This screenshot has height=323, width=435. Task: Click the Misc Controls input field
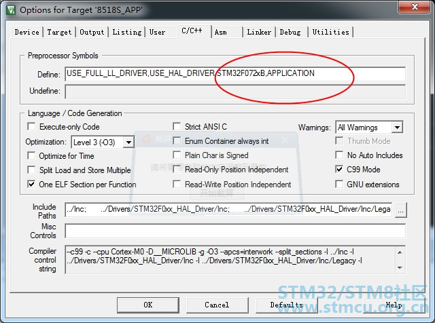click(235, 231)
